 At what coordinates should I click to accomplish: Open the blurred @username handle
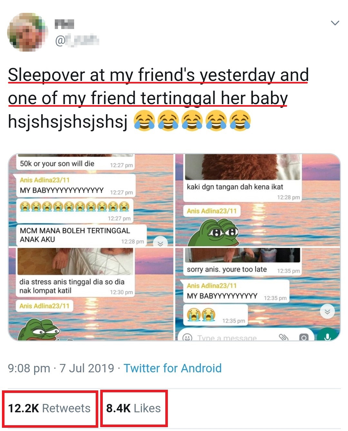coord(77,41)
